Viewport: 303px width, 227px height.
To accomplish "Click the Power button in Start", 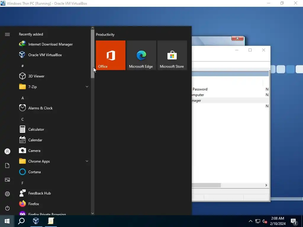I will [7, 208].
